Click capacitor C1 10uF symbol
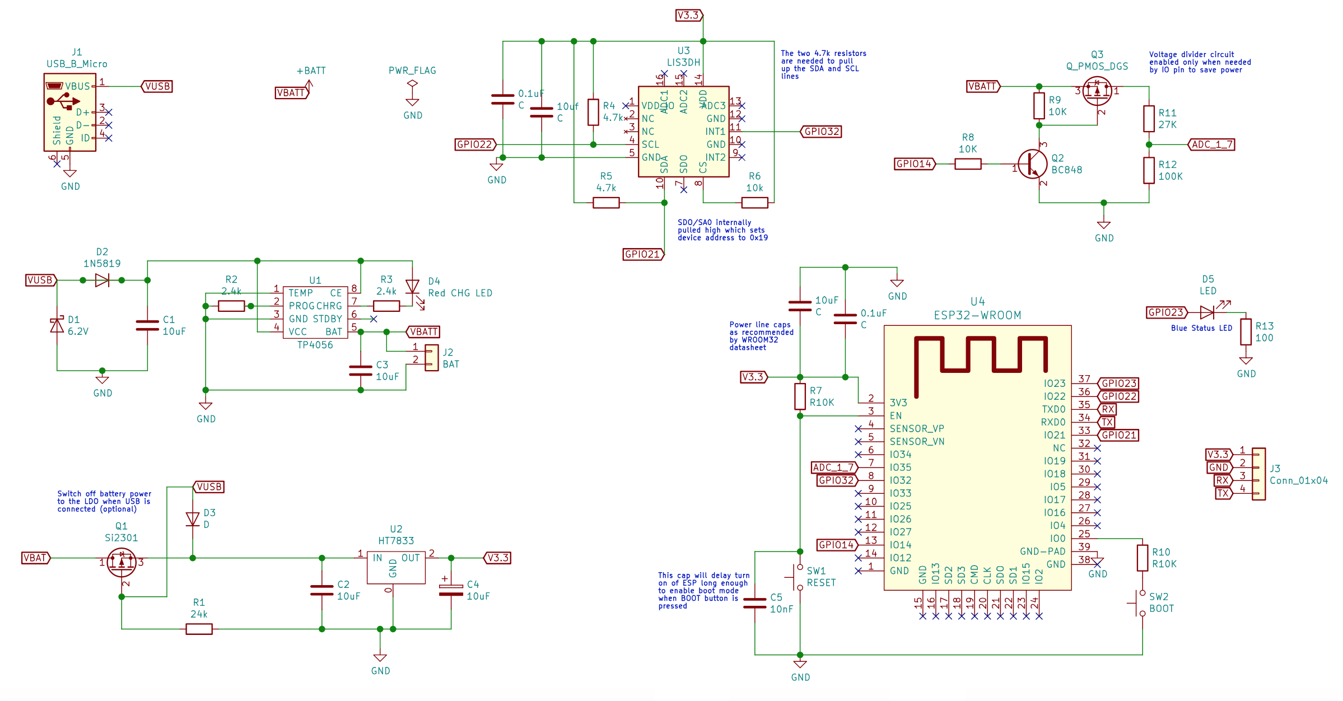The height and width of the screenshot is (701, 1343). click(x=147, y=325)
